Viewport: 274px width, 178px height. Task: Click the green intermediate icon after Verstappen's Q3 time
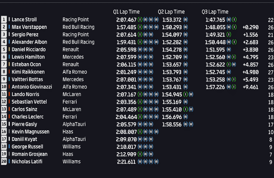(x=234, y=27)
